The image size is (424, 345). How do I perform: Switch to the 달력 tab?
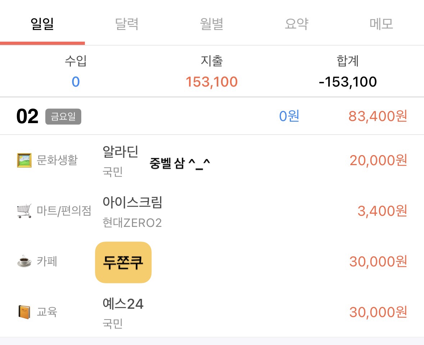[x=127, y=24]
